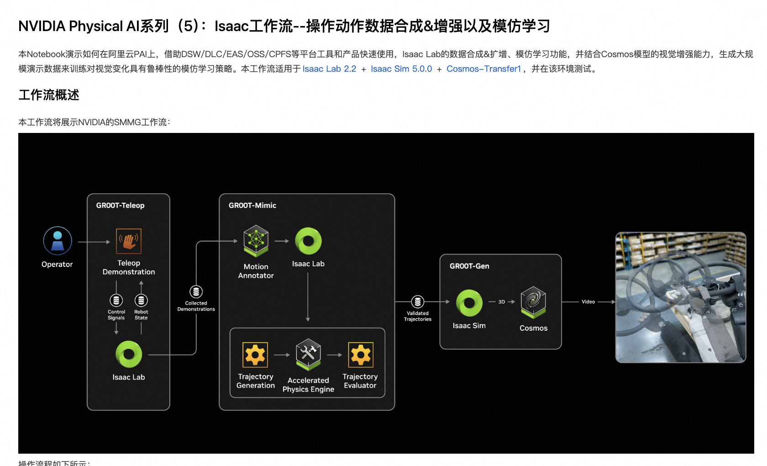Click the 3D arrow label
767x466 pixels.
tap(502, 302)
